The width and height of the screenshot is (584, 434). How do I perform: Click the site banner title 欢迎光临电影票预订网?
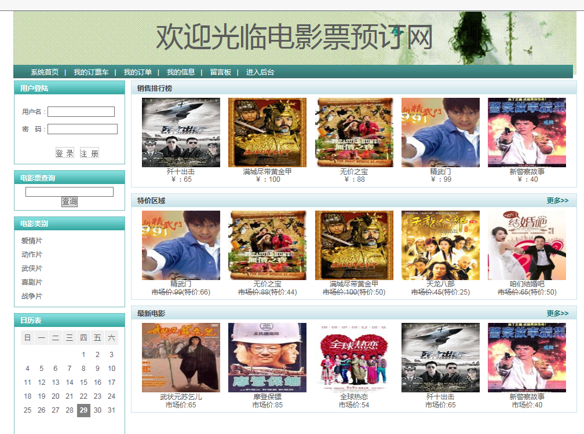click(294, 37)
